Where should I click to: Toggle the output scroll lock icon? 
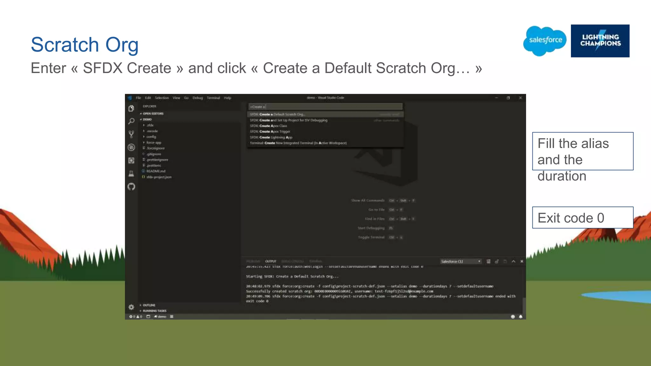point(497,261)
